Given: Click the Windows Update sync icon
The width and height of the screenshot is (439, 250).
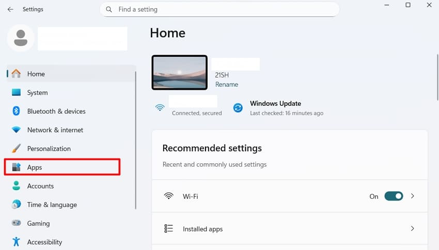Looking at the screenshot, I should click(x=238, y=108).
